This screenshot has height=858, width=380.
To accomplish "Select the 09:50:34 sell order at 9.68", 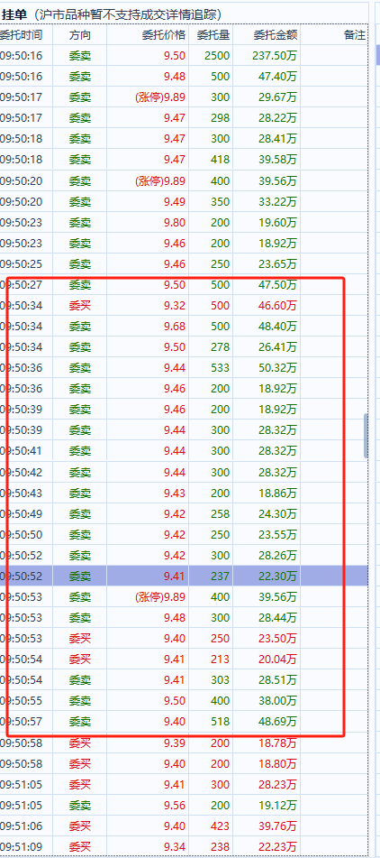I will click(x=184, y=326).
